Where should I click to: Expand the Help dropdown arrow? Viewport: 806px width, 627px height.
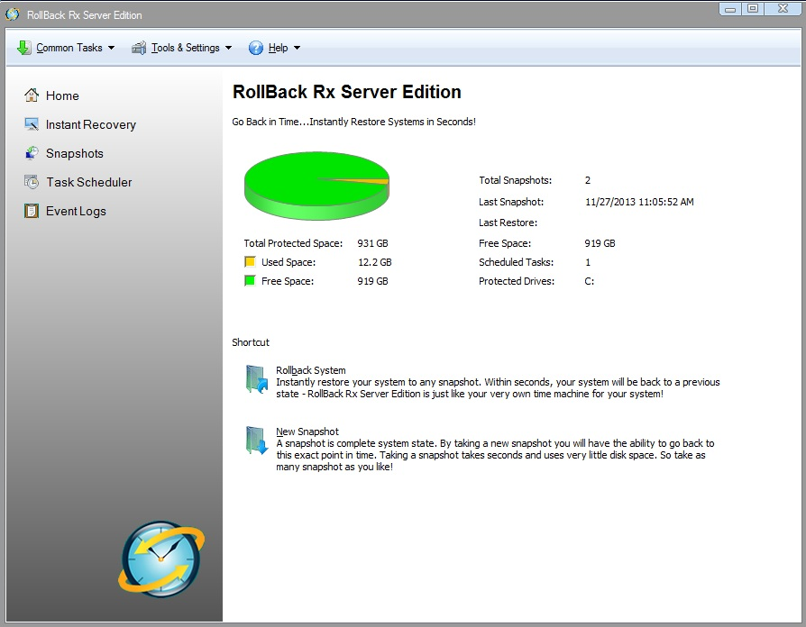click(298, 48)
